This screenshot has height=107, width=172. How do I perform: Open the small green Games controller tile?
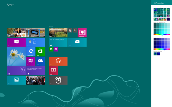pyautogui.click(x=51, y=49)
